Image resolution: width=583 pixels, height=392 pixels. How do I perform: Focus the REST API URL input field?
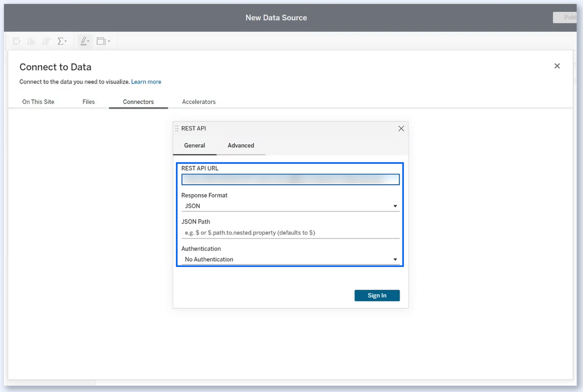pyautogui.click(x=290, y=179)
